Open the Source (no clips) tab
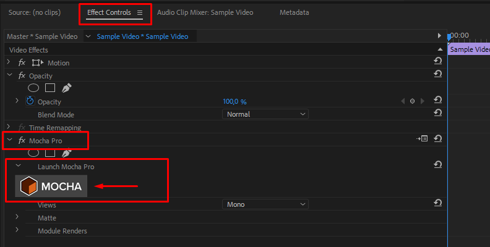Image resolution: width=490 pixels, height=247 pixels. pos(35,12)
